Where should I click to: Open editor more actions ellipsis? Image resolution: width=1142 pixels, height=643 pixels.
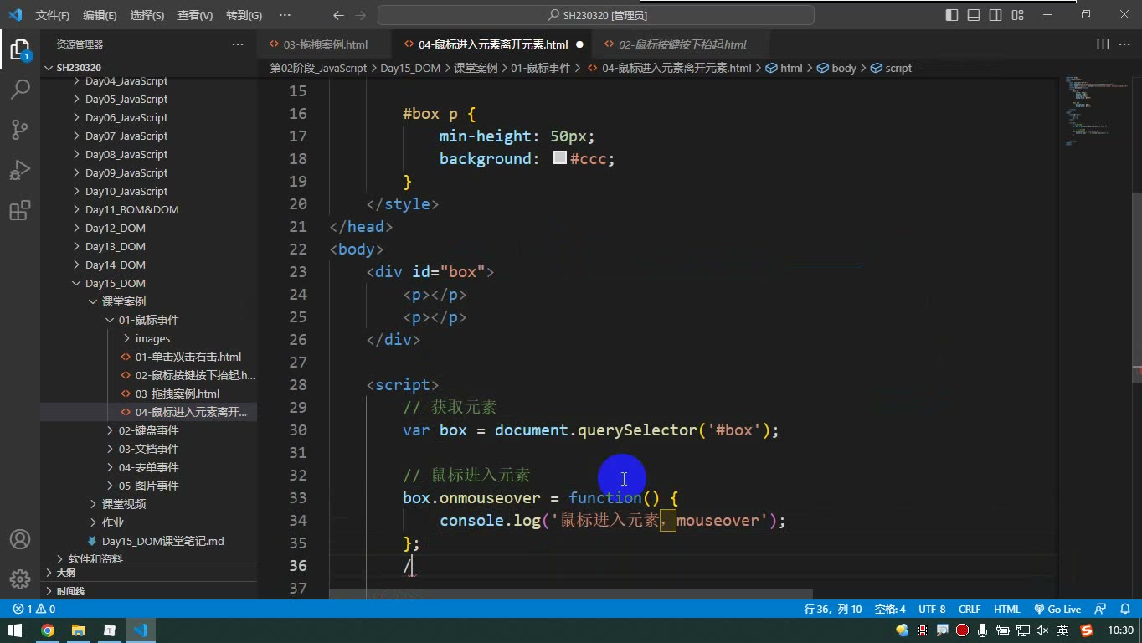click(x=1124, y=44)
